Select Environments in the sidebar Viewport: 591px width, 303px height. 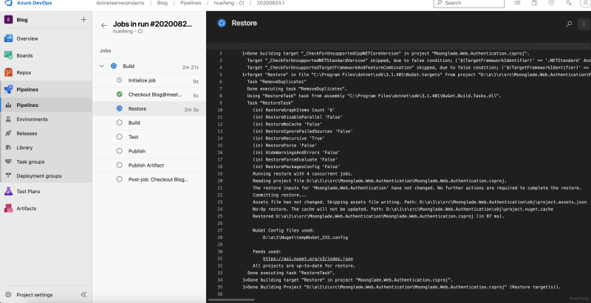pyautogui.click(x=32, y=119)
